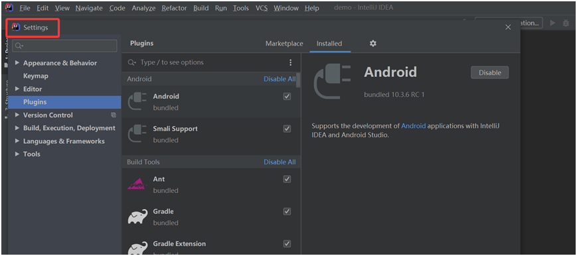Click the Ant plugin icon
This screenshot has width=577, height=256.
pos(137,184)
